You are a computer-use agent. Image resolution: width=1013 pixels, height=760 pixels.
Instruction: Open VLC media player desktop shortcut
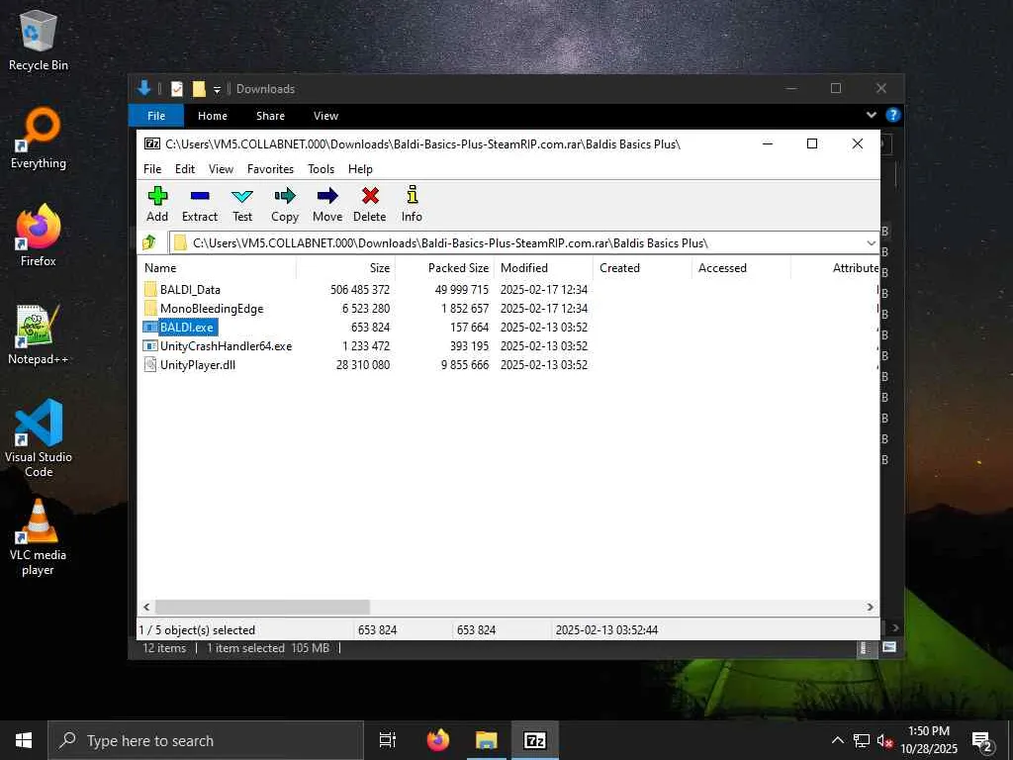(x=39, y=537)
